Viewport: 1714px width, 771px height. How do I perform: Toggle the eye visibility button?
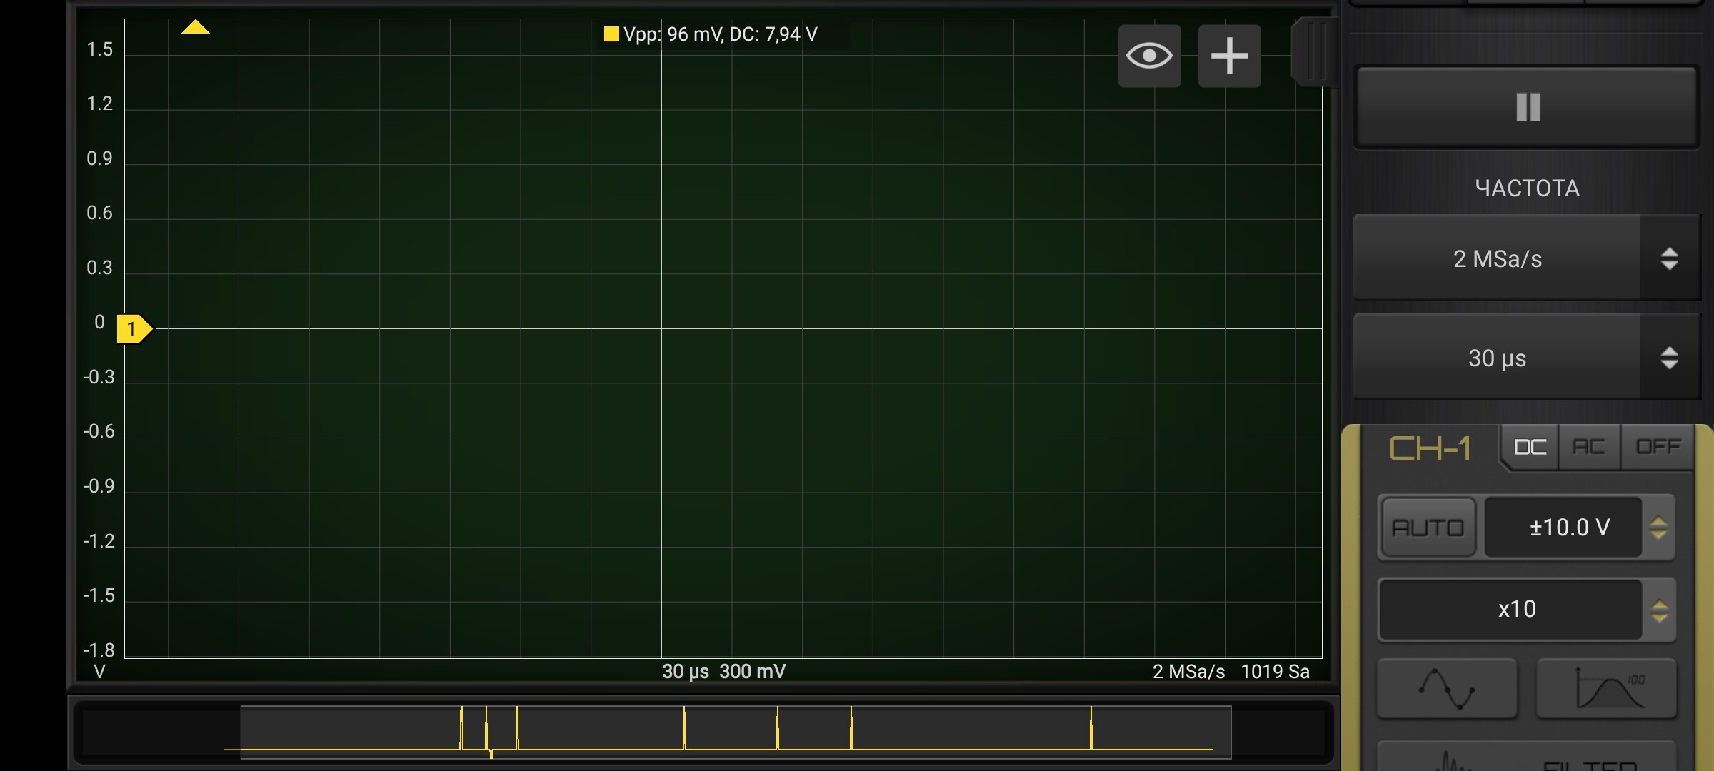1149,56
